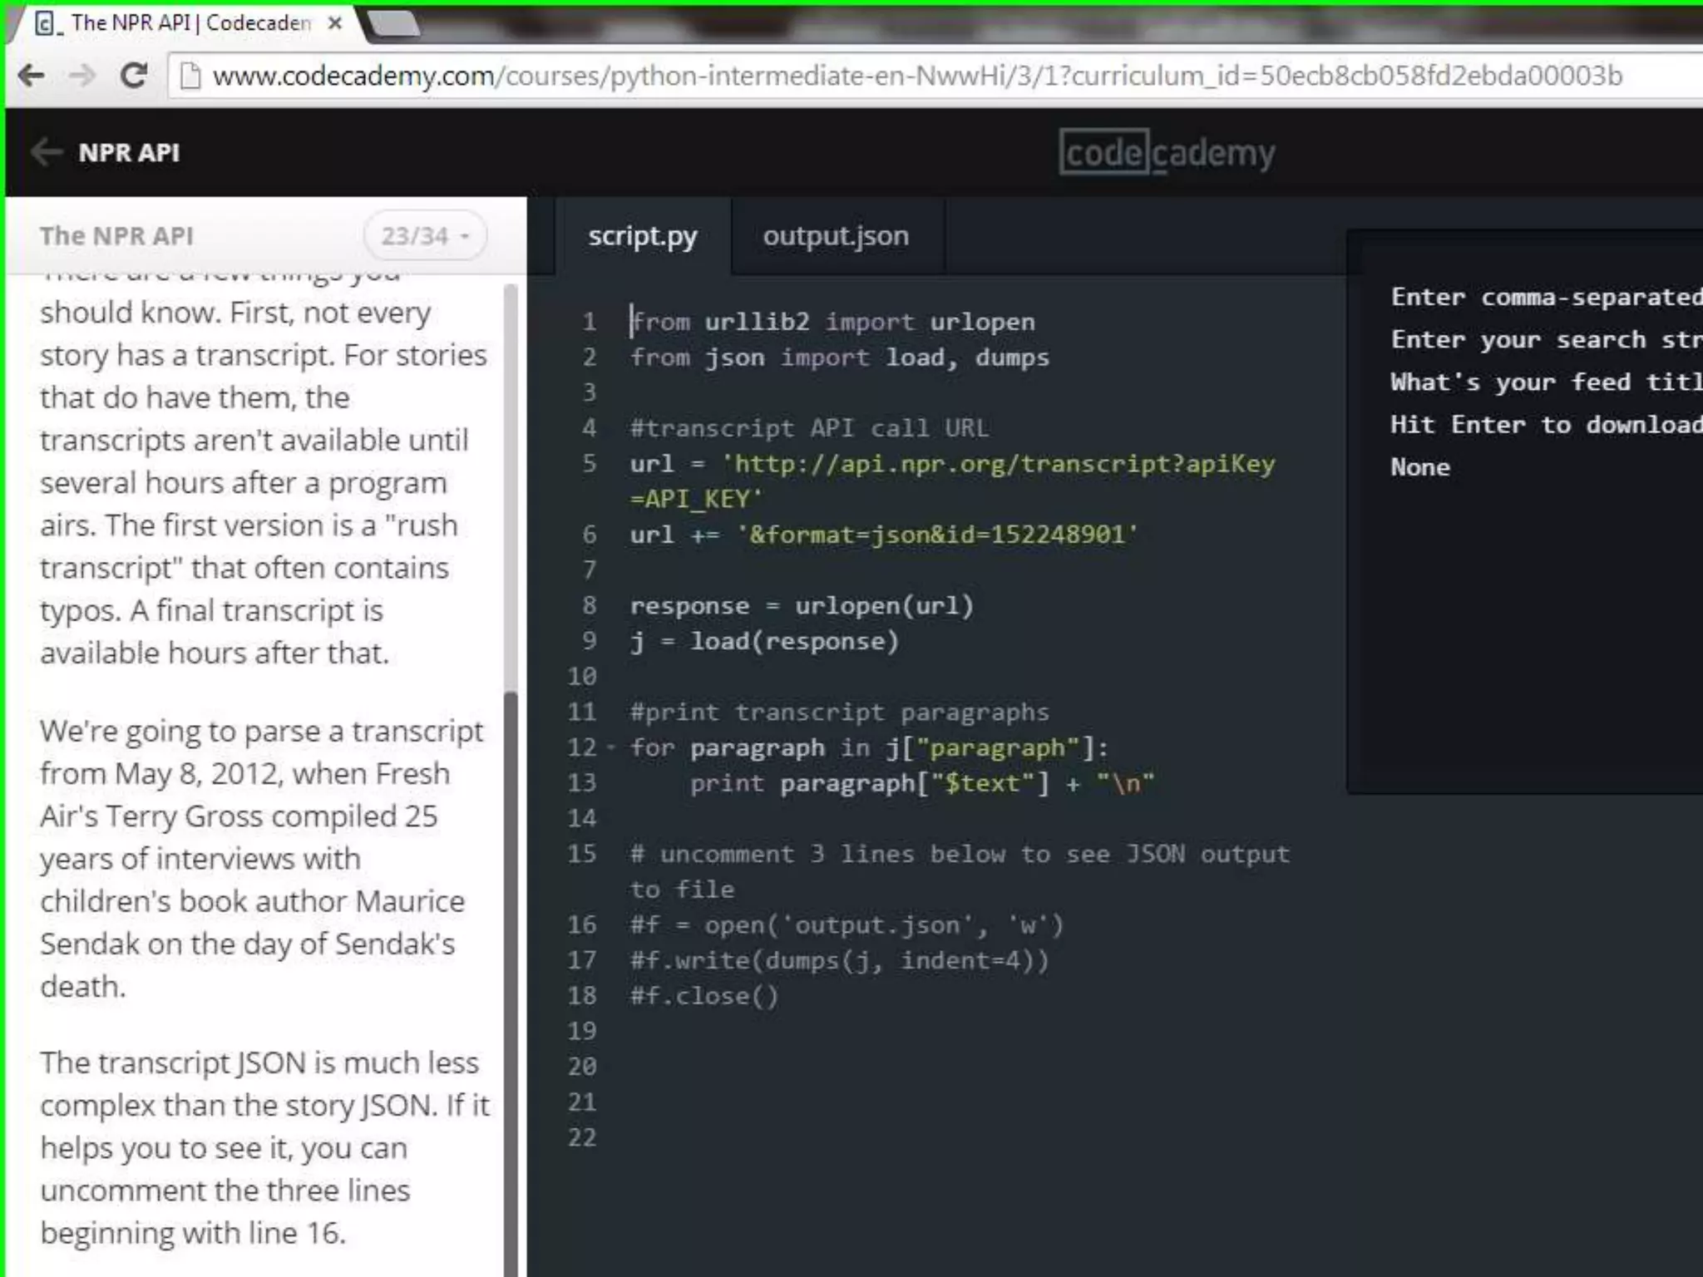Viewport: 1703px width, 1277px height.
Task: Click the '&format=json&id=152248901' string
Action: pos(937,535)
